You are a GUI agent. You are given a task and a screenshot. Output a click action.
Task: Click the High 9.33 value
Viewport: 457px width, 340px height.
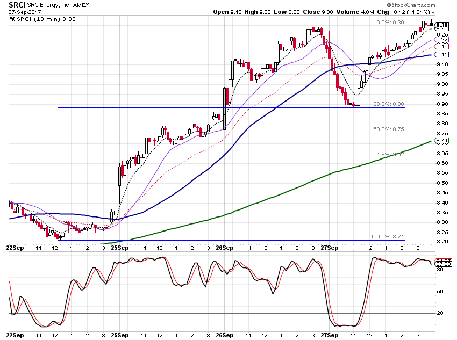click(x=258, y=12)
